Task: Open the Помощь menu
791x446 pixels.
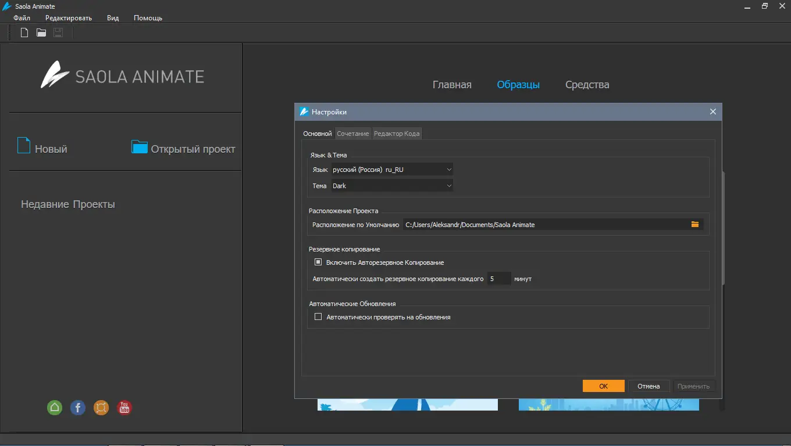Action: 148,18
